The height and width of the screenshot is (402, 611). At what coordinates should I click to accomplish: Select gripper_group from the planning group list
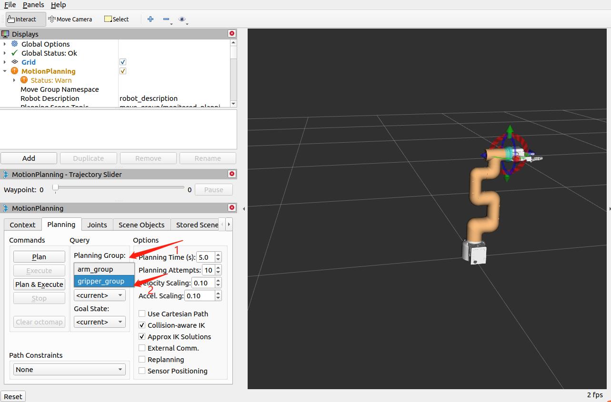click(x=101, y=281)
